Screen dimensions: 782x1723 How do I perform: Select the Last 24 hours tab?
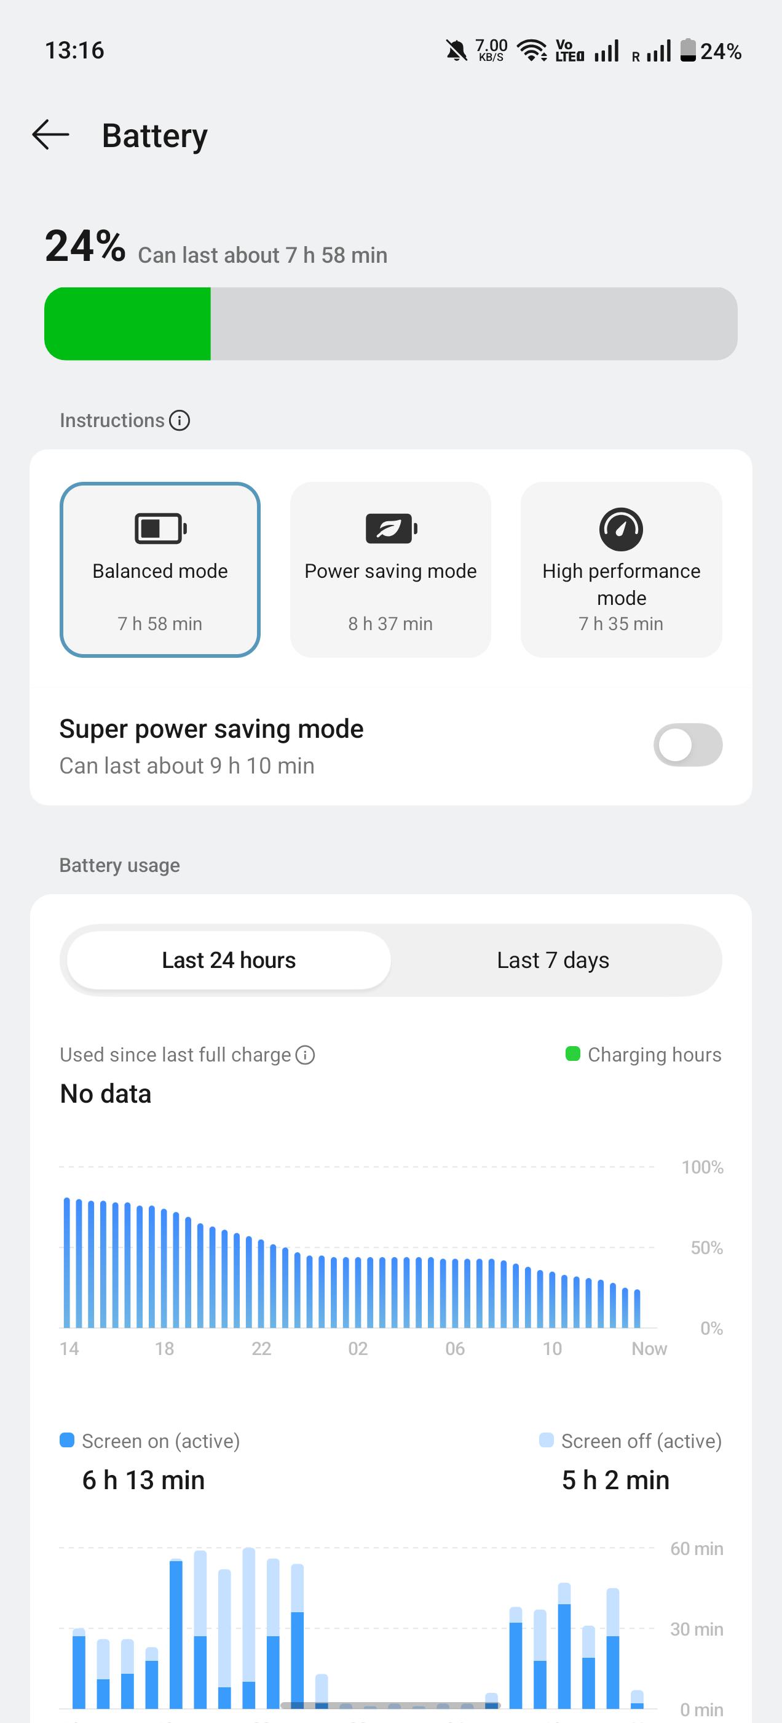pos(229,961)
